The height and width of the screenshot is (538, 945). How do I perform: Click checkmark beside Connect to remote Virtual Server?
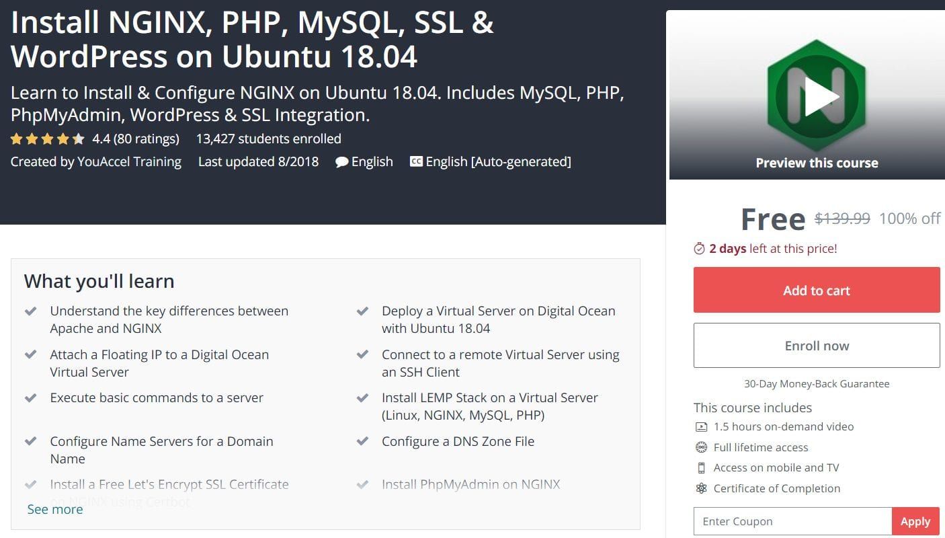362,354
